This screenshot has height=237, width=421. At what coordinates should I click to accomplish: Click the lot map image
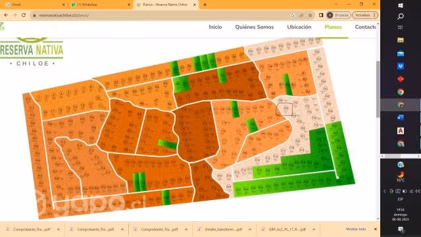[189, 128]
